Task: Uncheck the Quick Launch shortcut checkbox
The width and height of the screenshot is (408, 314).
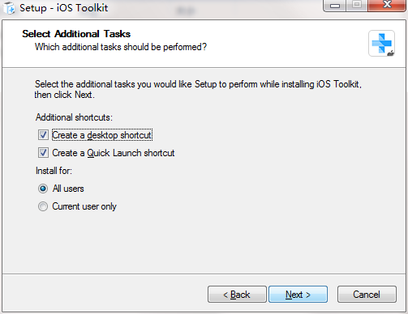Action: click(43, 153)
